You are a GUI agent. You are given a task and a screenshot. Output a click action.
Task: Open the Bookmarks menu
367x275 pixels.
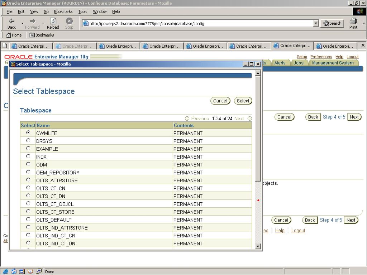click(x=63, y=11)
